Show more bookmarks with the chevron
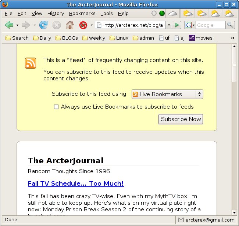239x226 pixels. 233,38
